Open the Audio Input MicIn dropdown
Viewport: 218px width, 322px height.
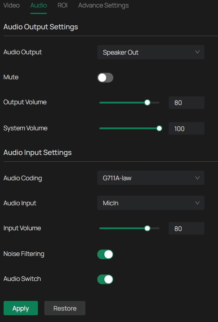(151, 203)
